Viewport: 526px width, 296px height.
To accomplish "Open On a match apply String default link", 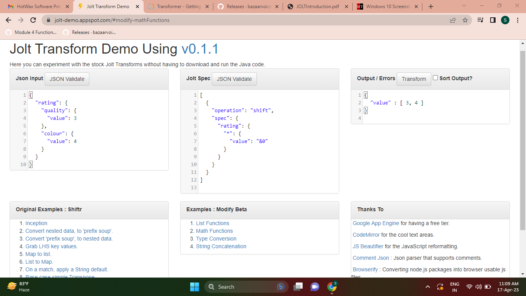I will point(67,269).
